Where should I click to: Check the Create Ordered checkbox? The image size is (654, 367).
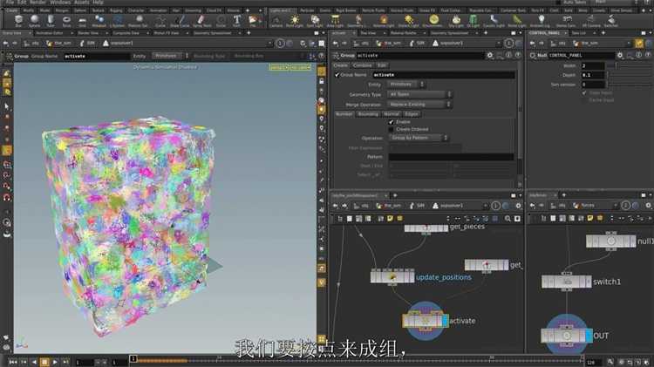pyautogui.click(x=392, y=129)
